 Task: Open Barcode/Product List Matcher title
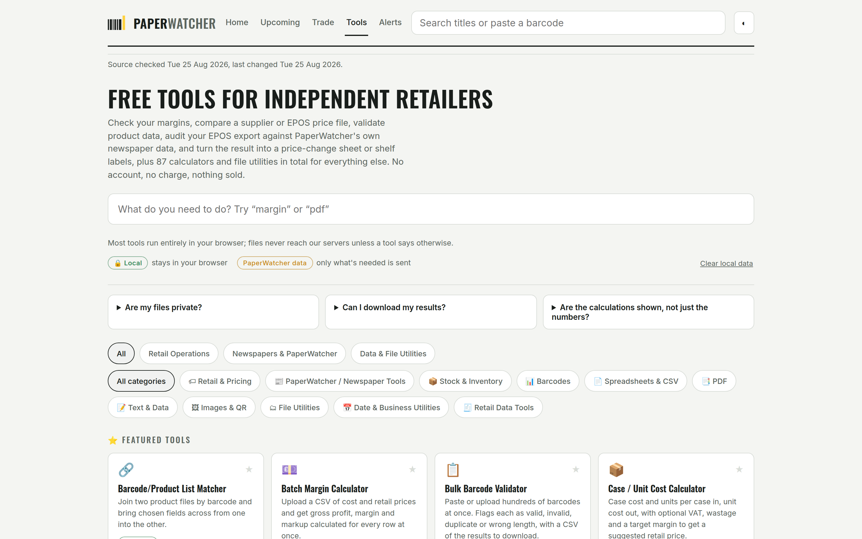[x=172, y=489]
